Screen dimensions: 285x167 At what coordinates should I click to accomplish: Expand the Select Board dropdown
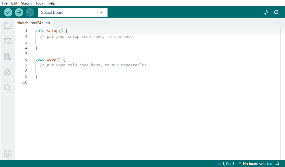point(73,12)
